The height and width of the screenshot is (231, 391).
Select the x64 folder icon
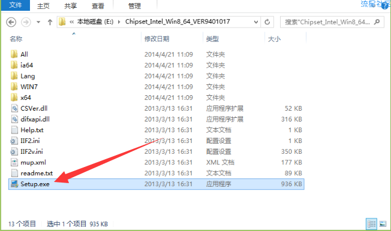click(14, 98)
